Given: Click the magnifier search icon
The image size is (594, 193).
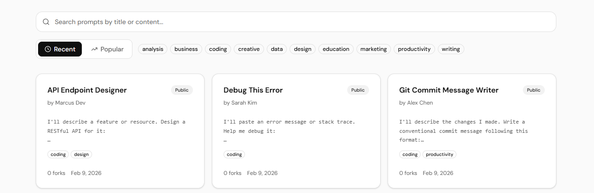Looking at the screenshot, I should [x=46, y=22].
